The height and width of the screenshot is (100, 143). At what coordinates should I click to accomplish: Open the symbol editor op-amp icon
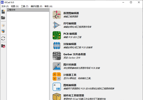coord(57,25)
